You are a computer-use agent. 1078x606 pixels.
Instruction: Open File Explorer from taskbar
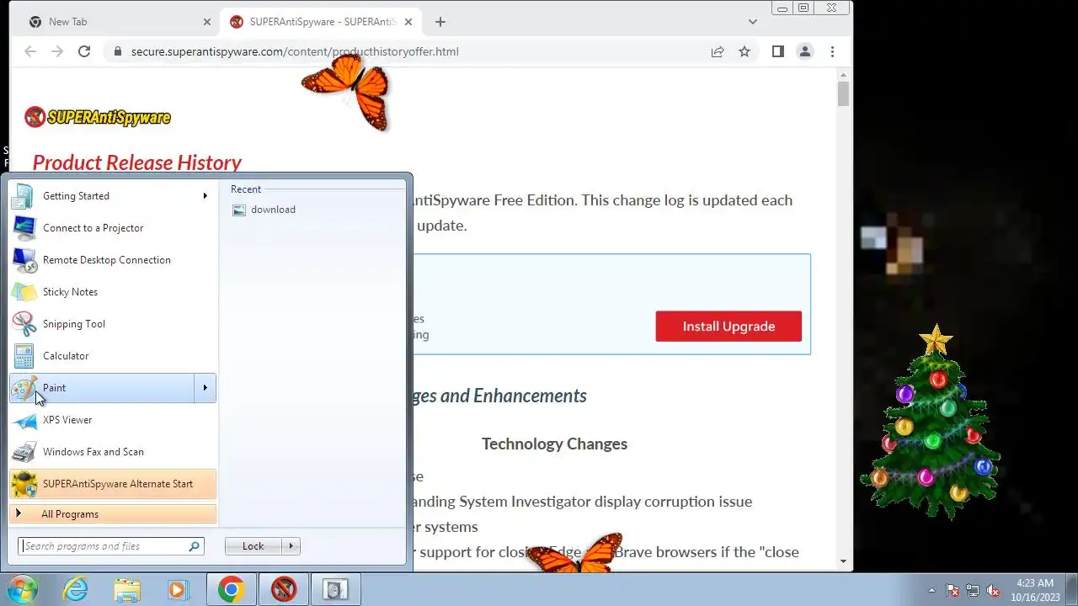point(127,590)
